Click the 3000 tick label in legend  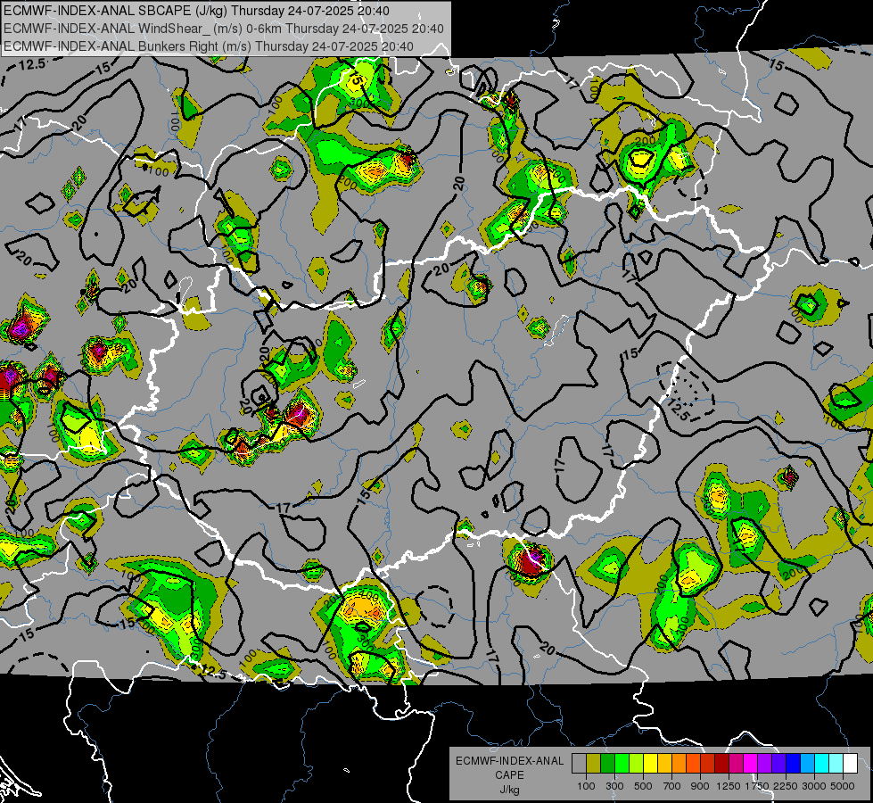click(x=814, y=786)
